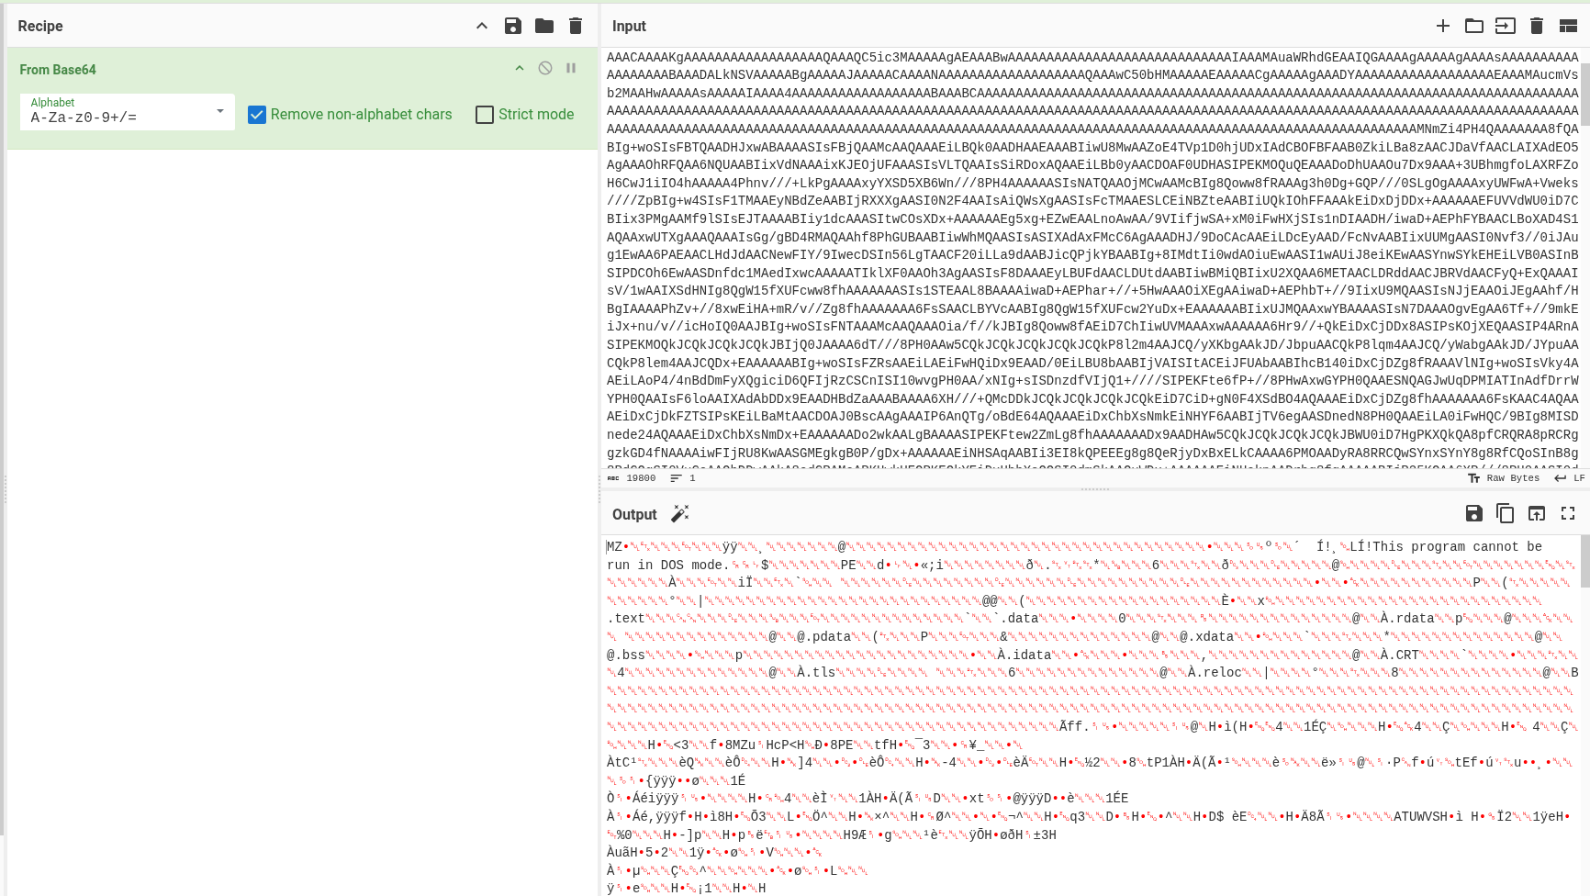Load a saved recipe
This screenshot has height=896, width=1590.
tap(543, 26)
